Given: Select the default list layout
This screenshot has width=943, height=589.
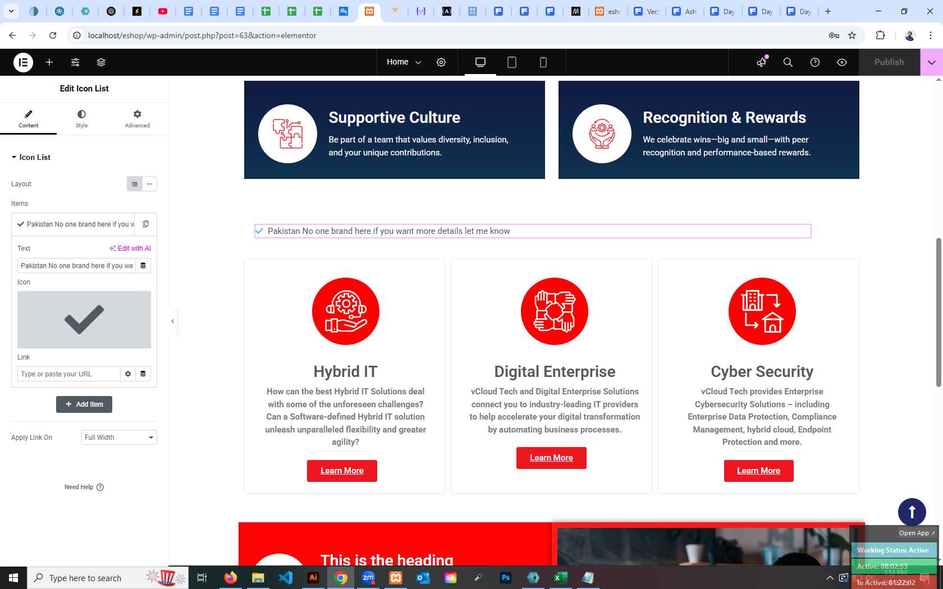Looking at the screenshot, I should 135,184.
